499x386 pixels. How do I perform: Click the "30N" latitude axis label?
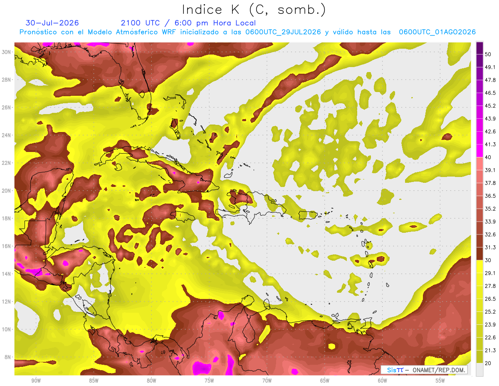coord(6,52)
